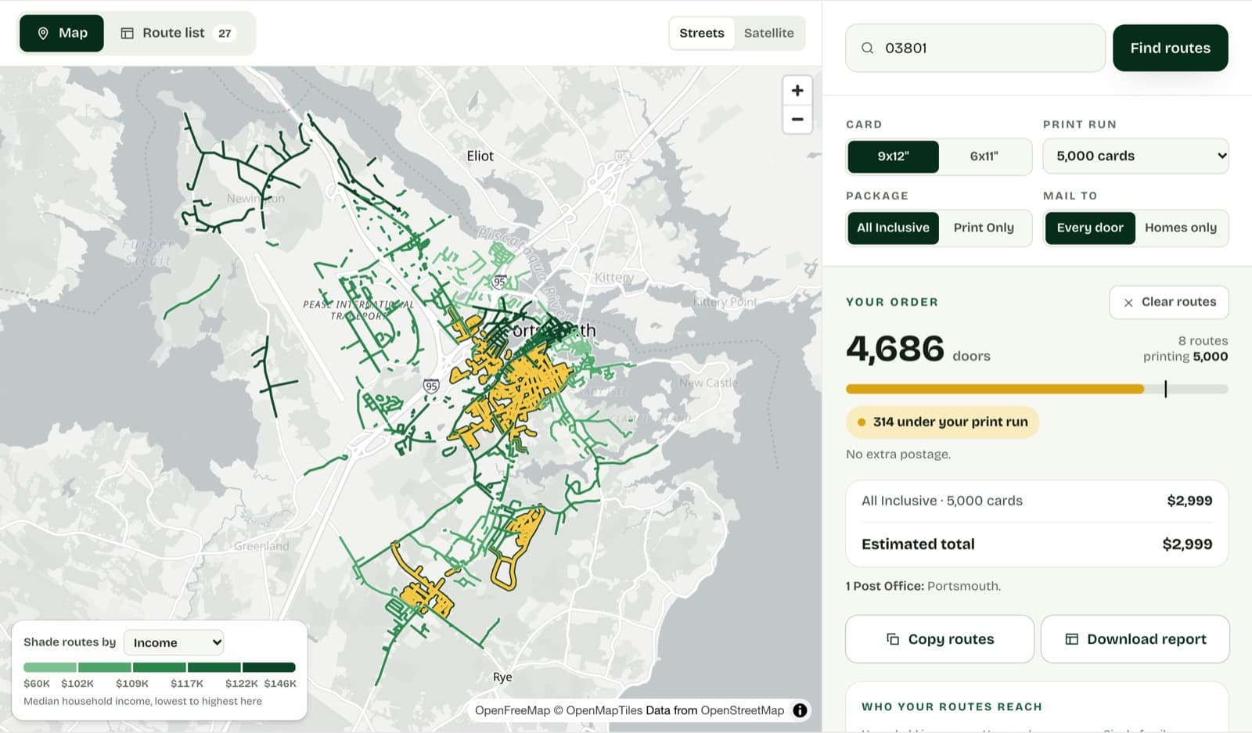
Task: Click the 314 under your print run notice
Action: (x=942, y=422)
